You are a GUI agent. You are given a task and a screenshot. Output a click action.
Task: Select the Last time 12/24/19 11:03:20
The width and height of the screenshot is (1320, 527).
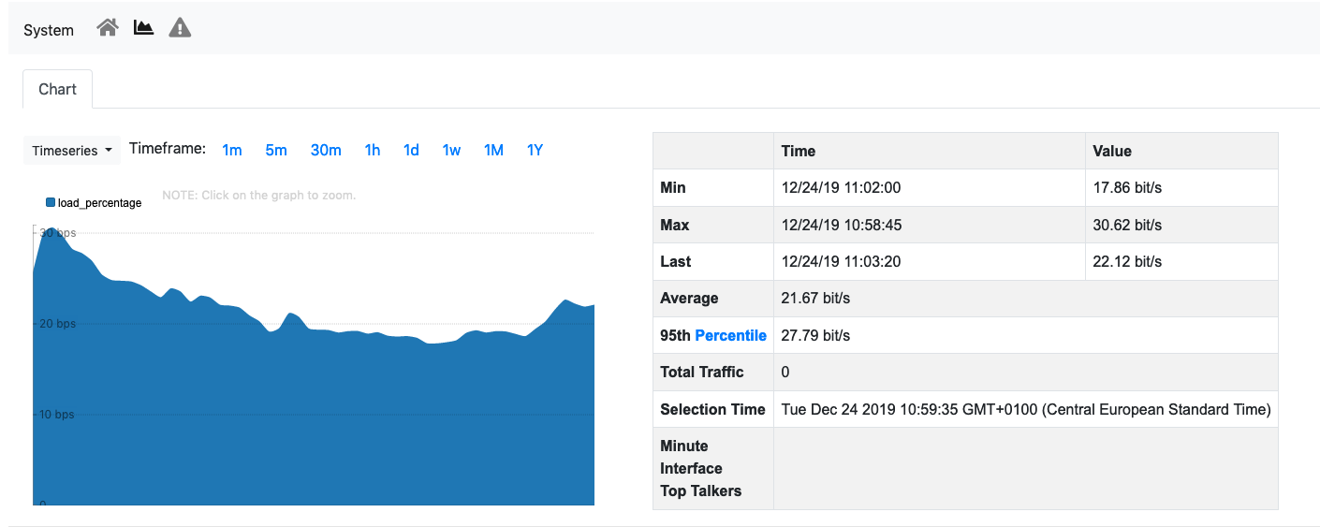[841, 261]
